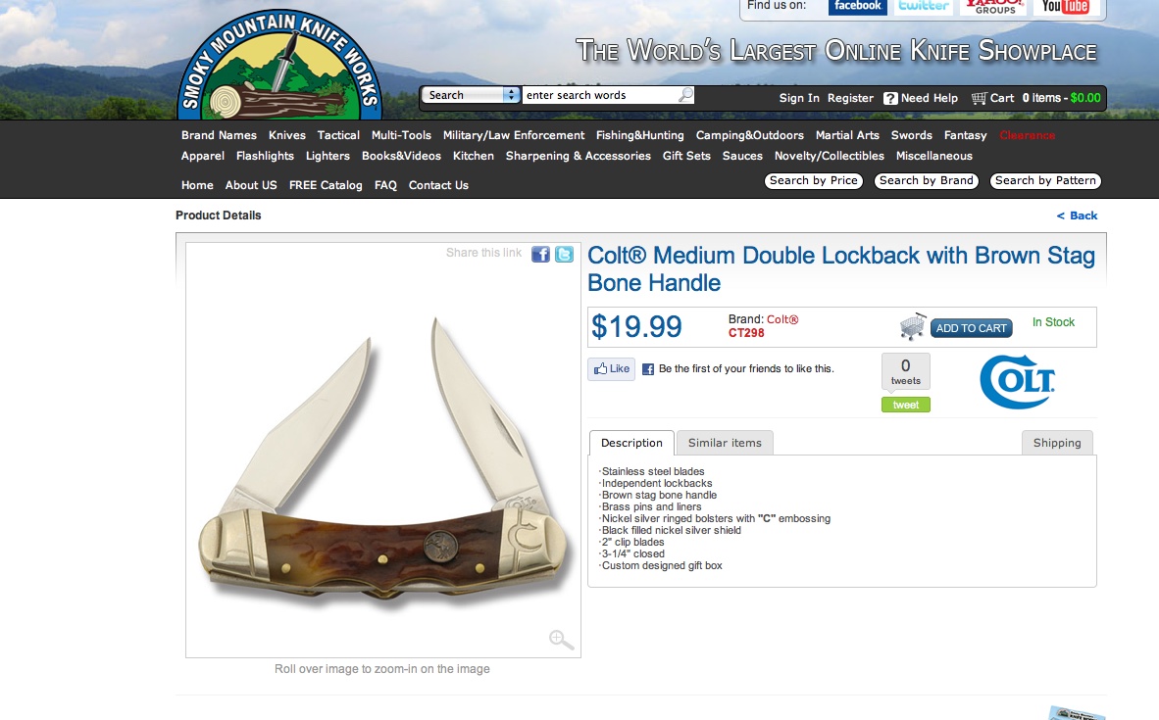The height and width of the screenshot is (720, 1159).
Task: Click the Facebook Like button
Action: (x=611, y=369)
